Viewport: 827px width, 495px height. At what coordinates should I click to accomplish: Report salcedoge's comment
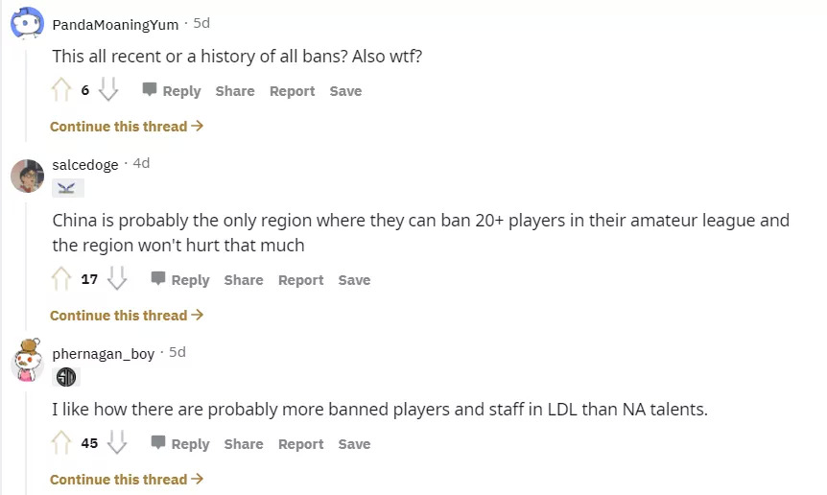click(x=300, y=280)
